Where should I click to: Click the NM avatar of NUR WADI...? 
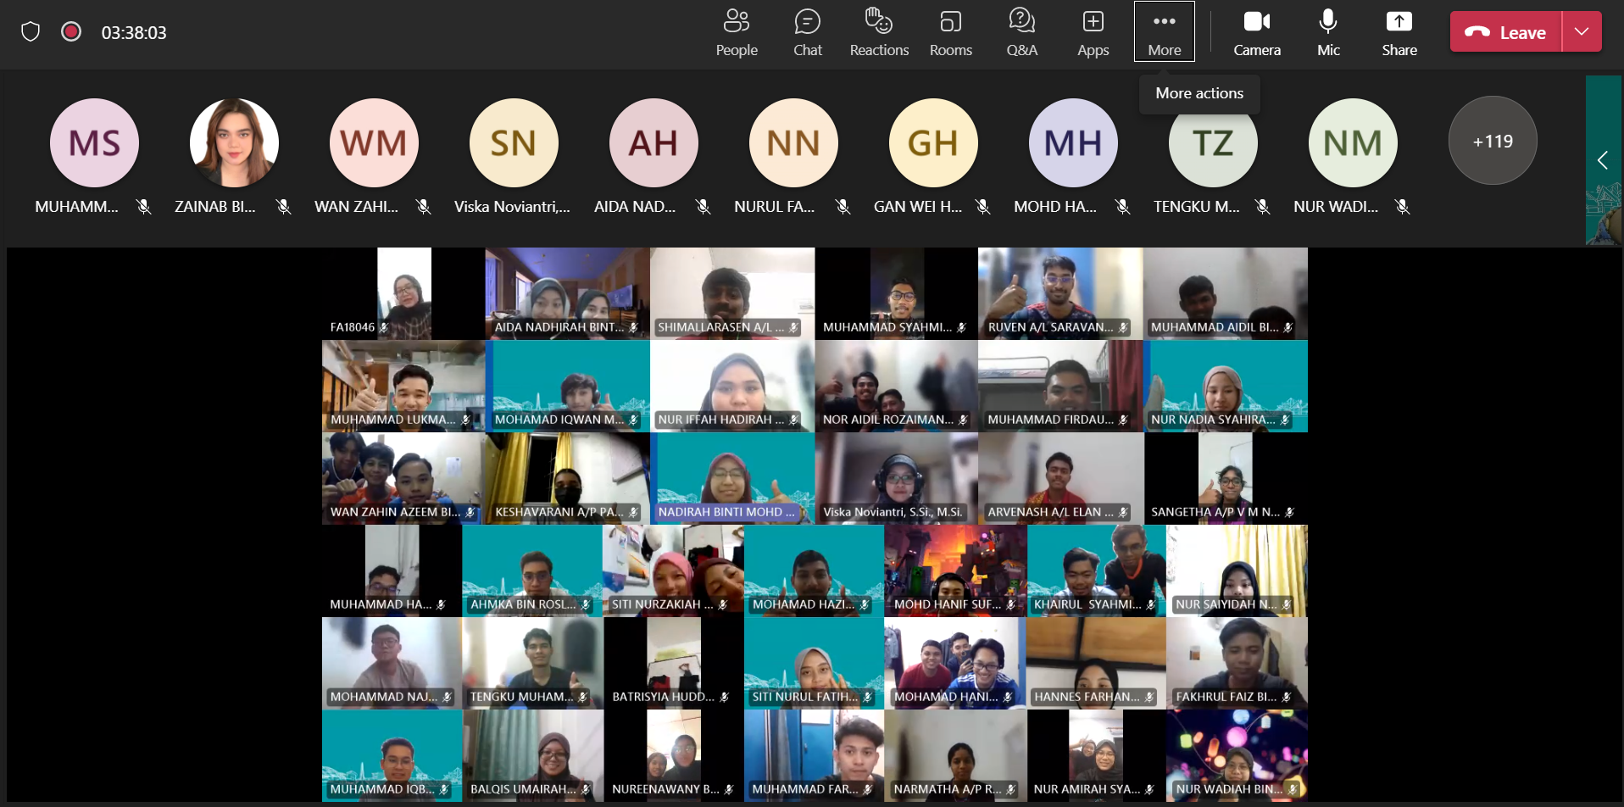coord(1353,142)
